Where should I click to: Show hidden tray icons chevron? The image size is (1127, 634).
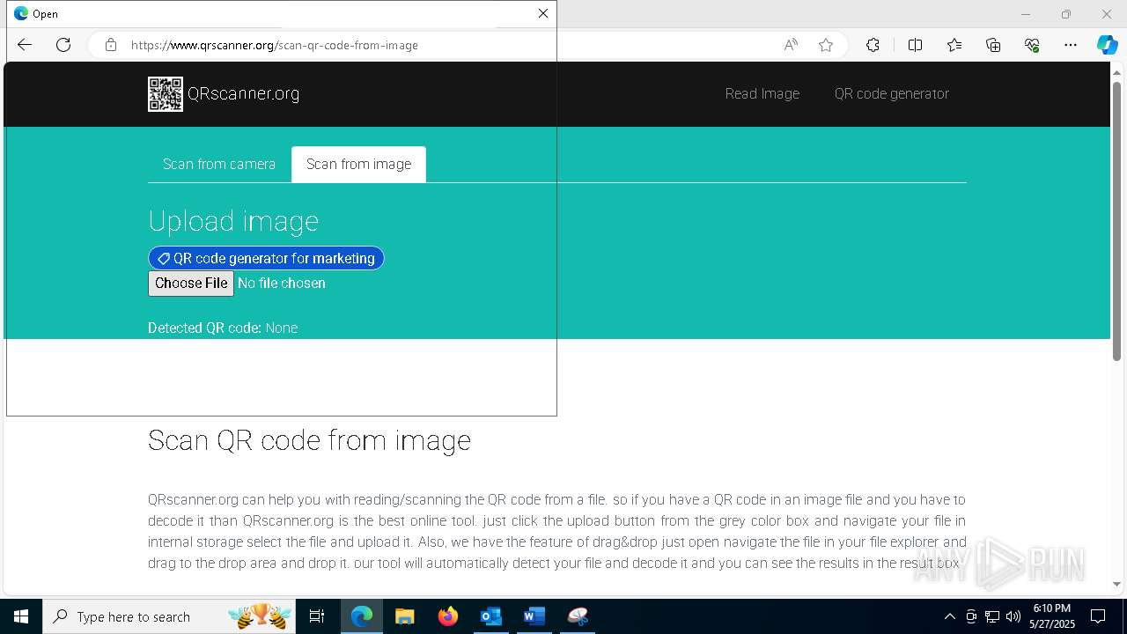point(949,616)
